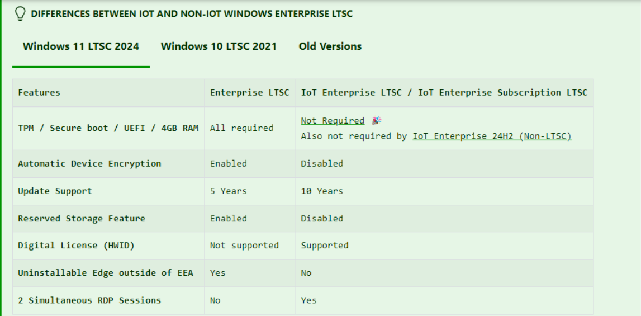This screenshot has width=641, height=316.
Task: Click the Features column header
Action: click(39, 92)
